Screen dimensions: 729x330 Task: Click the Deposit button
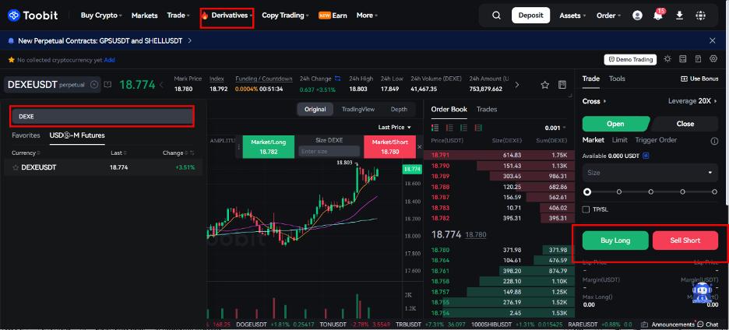point(530,16)
